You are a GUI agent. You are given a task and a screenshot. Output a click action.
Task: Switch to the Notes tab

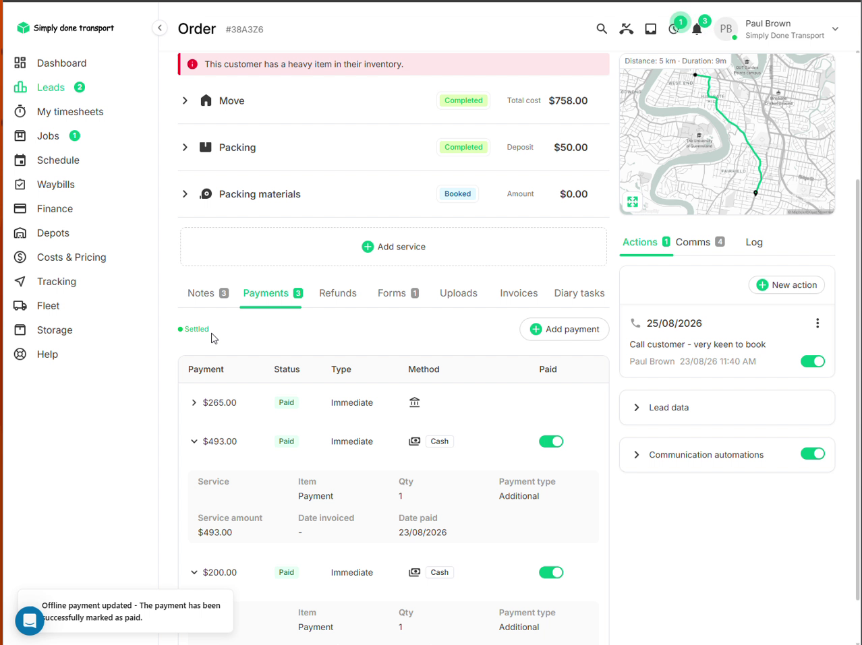point(208,293)
